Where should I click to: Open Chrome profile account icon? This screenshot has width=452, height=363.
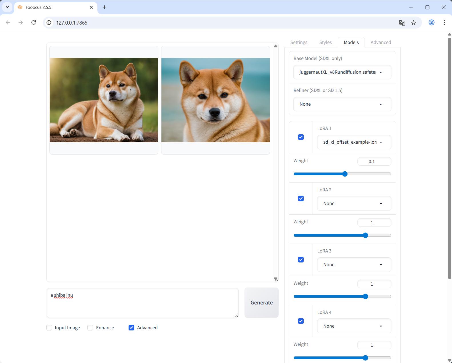click(x=431, y=23)
